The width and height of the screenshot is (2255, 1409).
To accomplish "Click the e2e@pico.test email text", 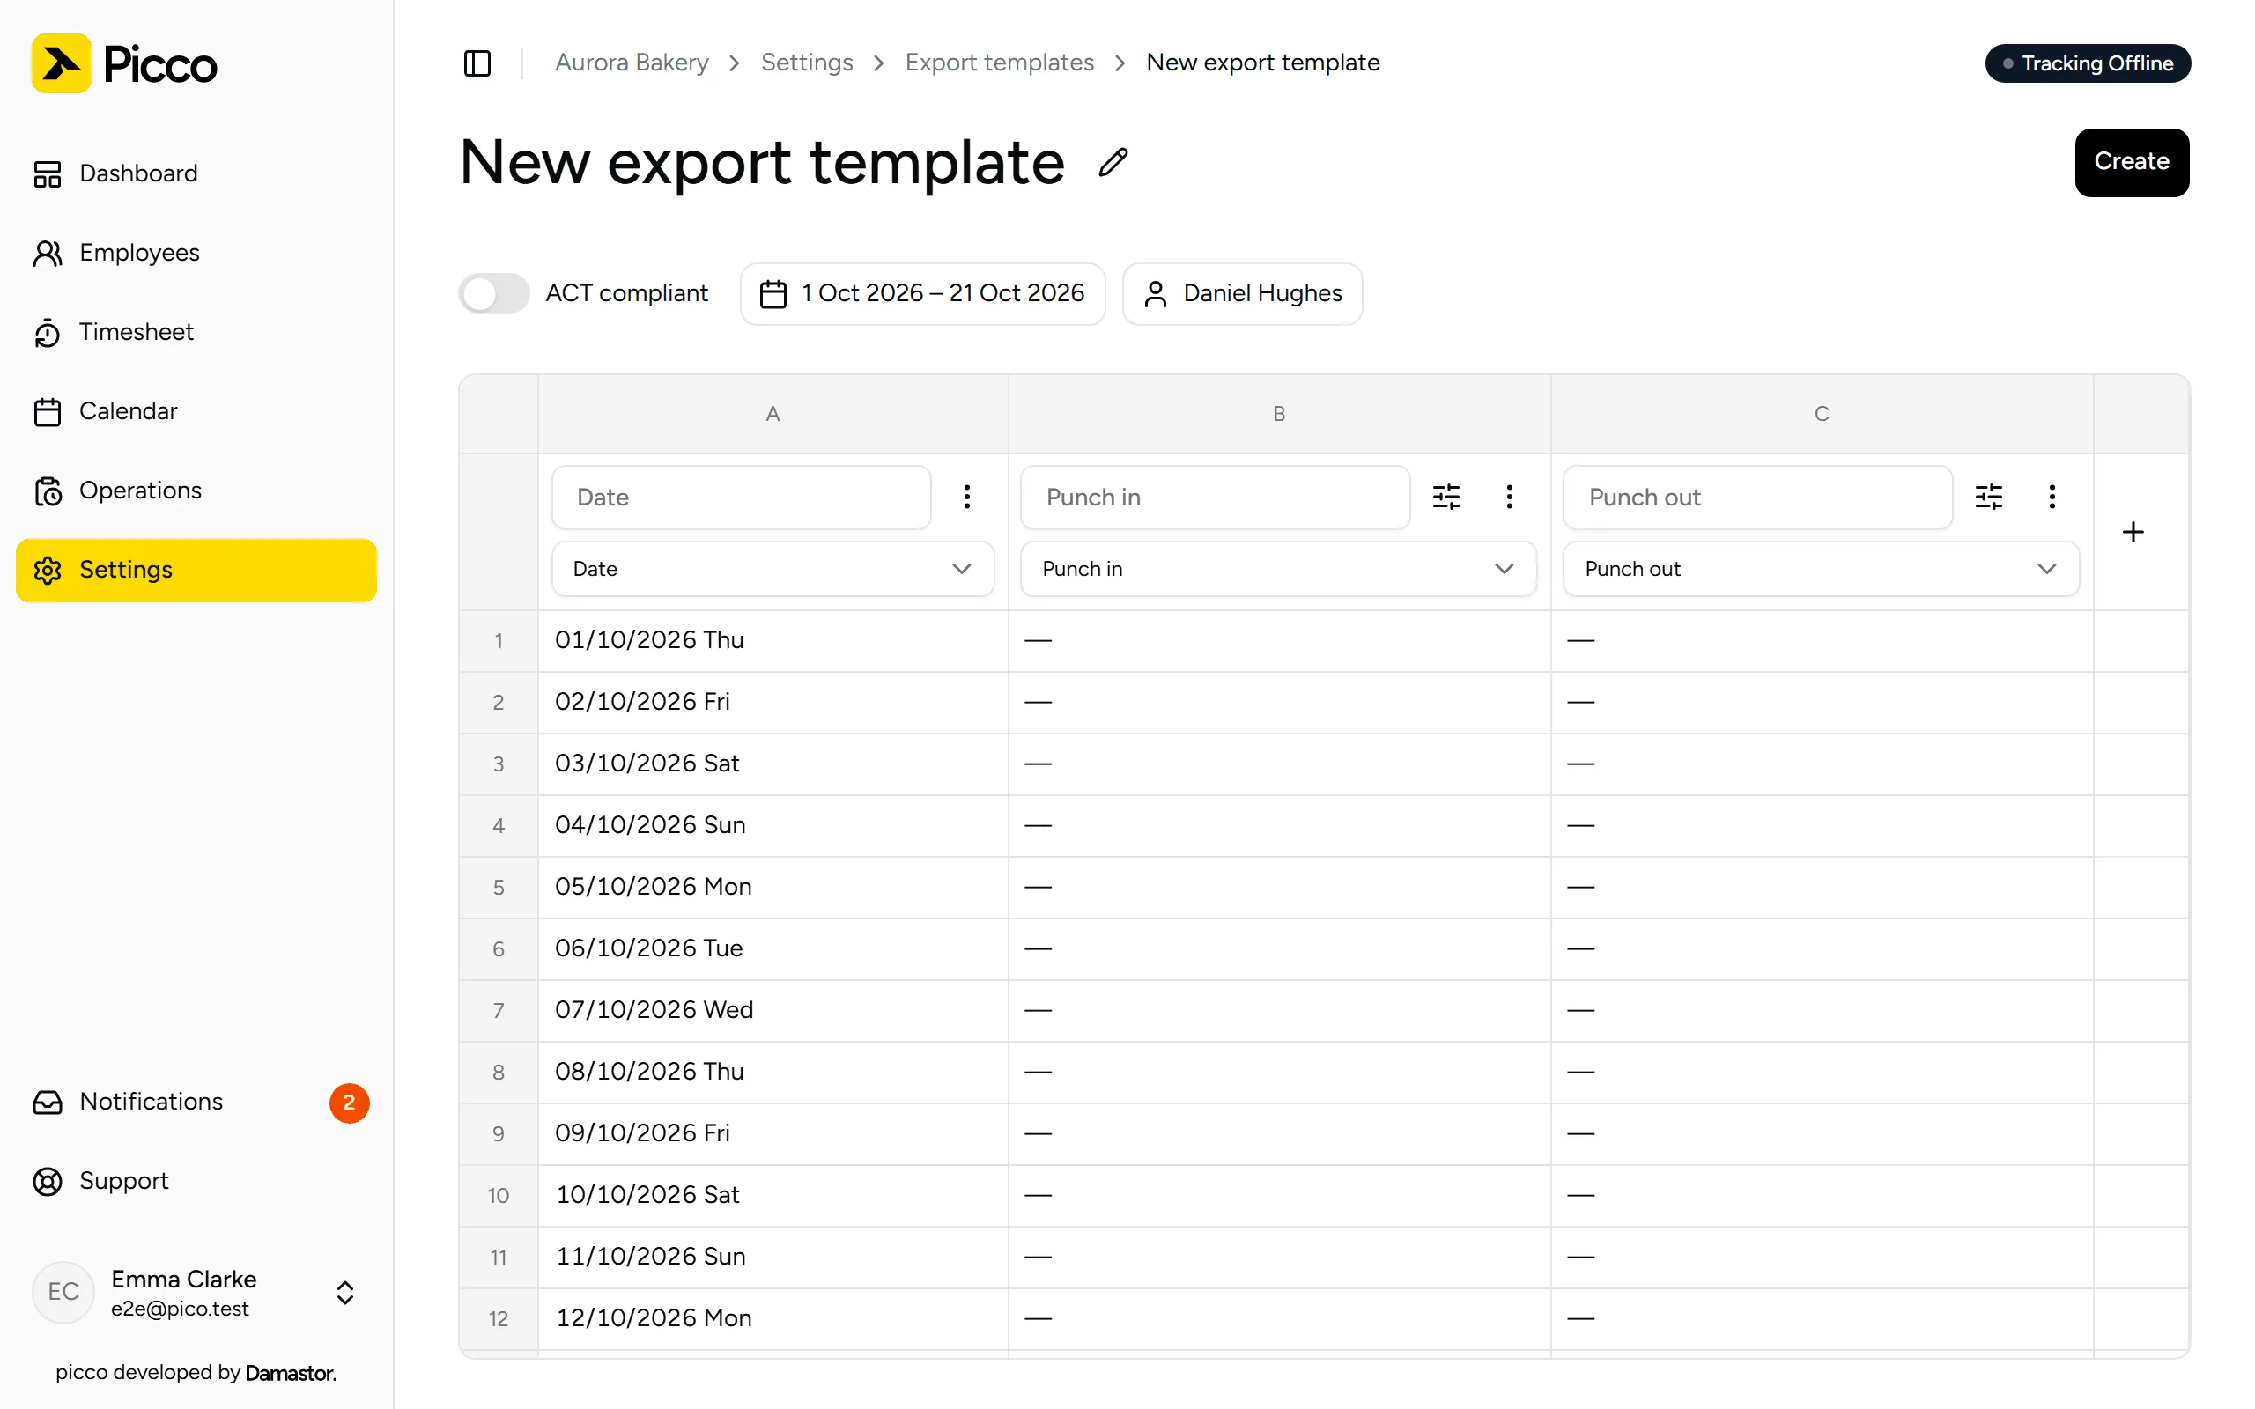I will (x=180, y=1309).
